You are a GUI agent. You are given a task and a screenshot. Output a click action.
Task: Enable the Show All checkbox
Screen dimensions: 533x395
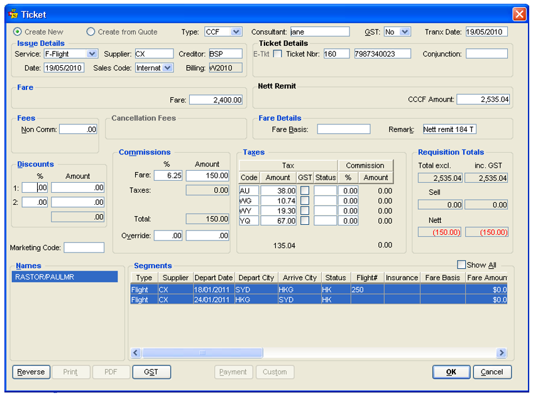[461, 264]
